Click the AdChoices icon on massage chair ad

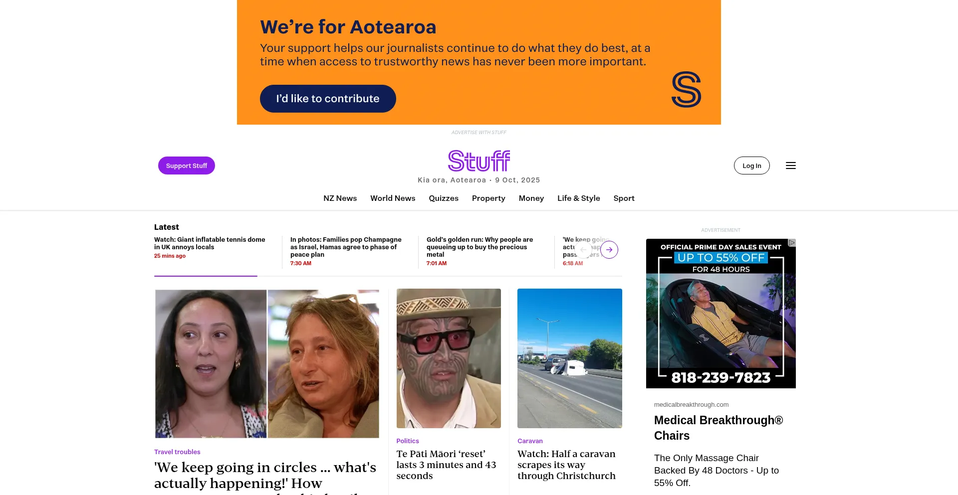coord(792,243)
